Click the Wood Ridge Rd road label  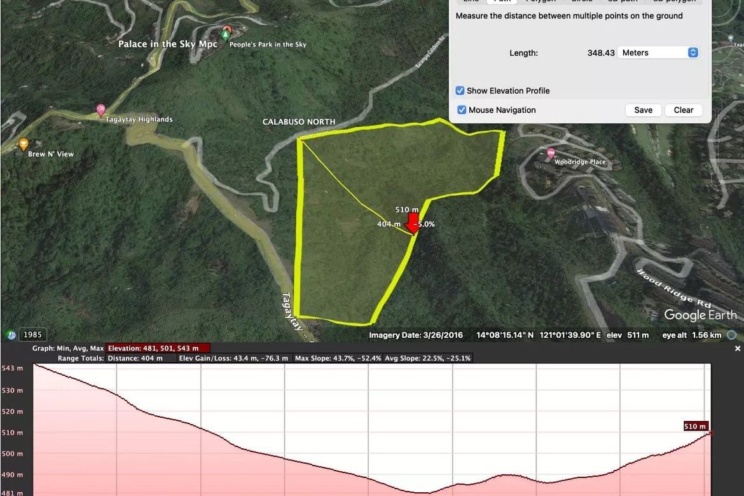[x=673, y=288]
